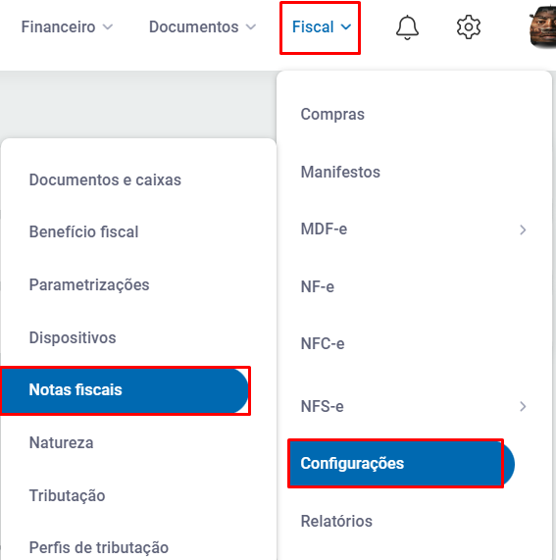Open Perfis de tributação item
This screenshot has width=556, height=560.
tap(138, 547)
